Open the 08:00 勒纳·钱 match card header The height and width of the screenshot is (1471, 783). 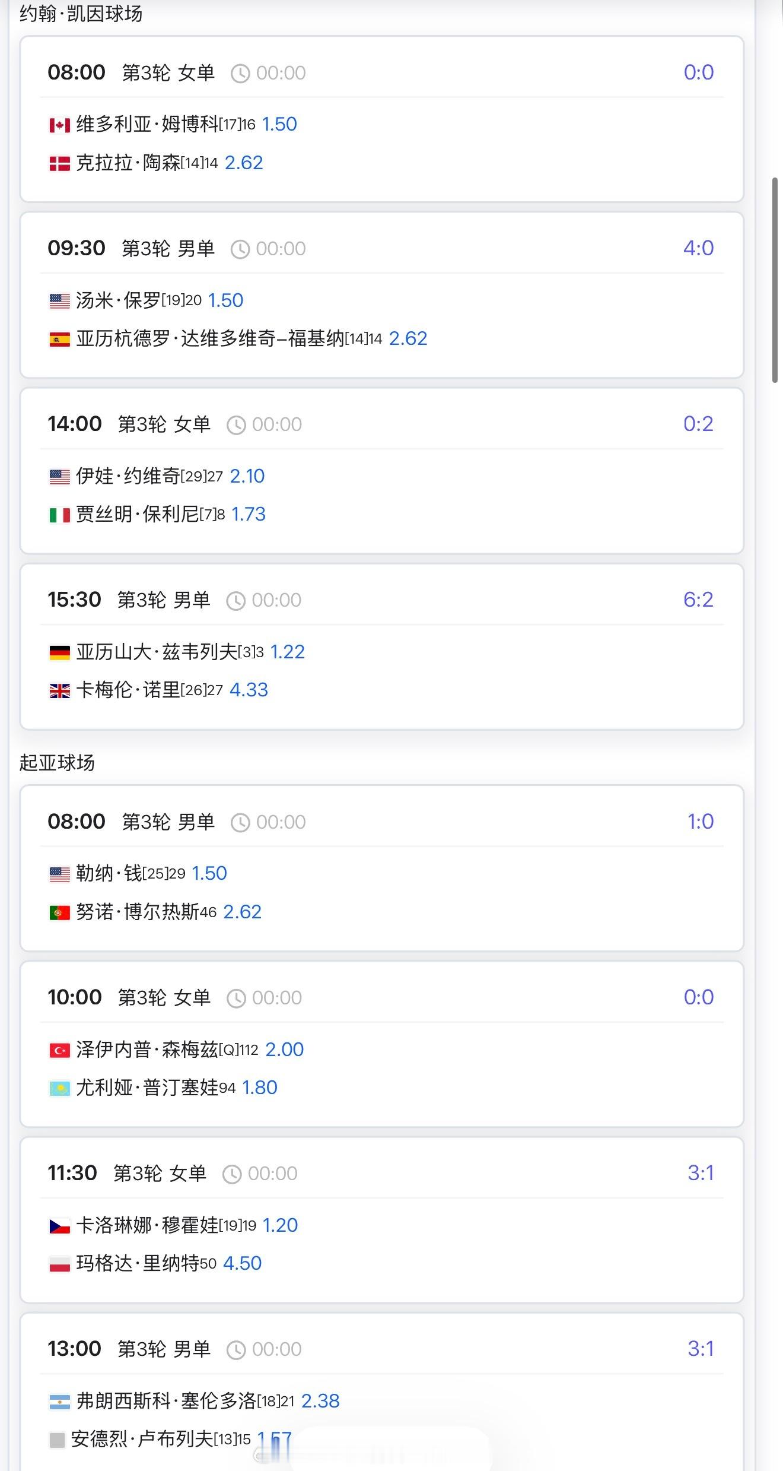(x=382, y=822)
